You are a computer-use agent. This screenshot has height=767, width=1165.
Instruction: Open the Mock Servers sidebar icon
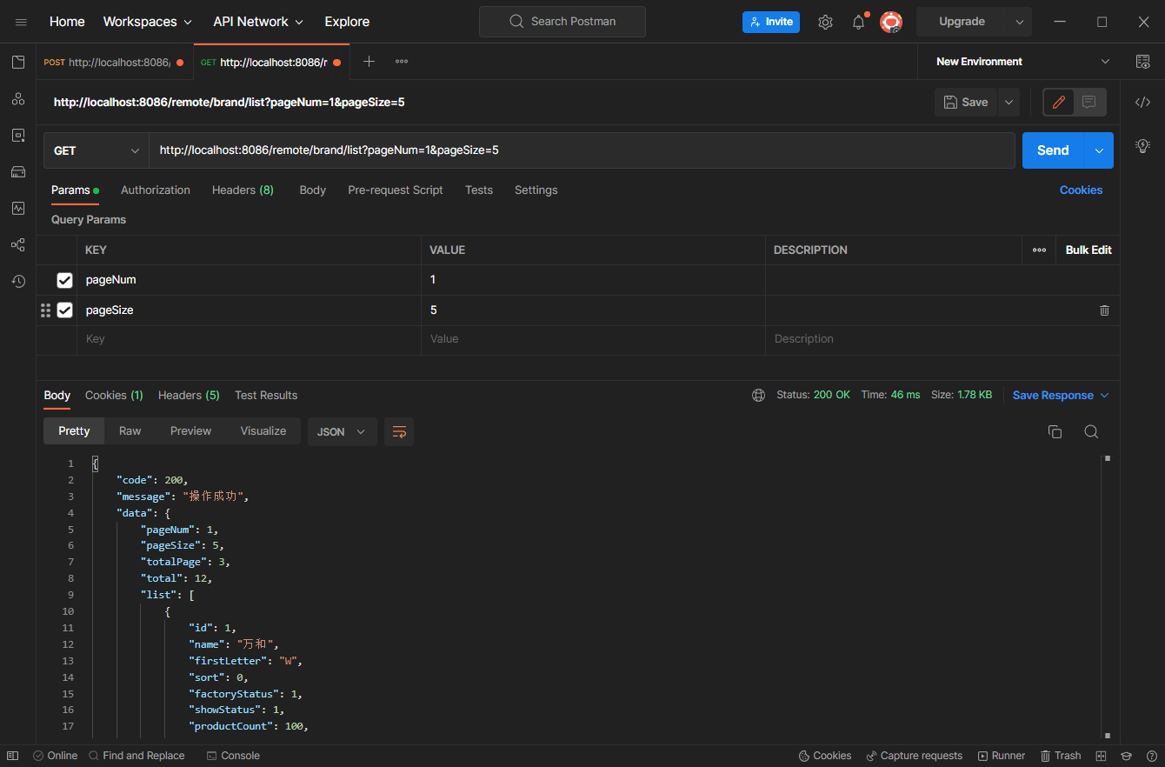[18, 172]
